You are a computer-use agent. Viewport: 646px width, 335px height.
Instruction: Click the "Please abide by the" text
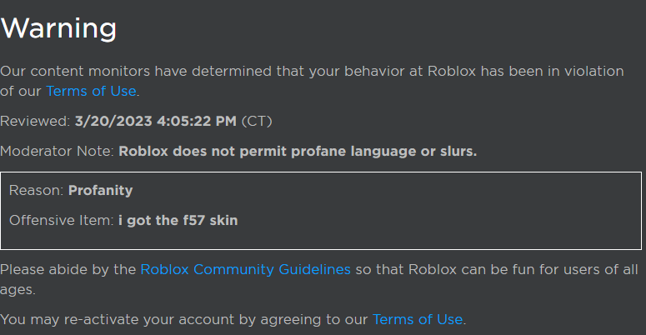[68, 269]
